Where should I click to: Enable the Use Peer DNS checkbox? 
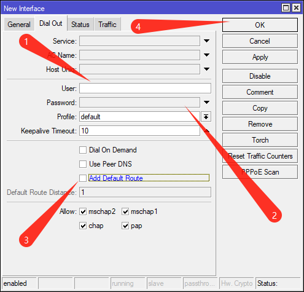[83, 164]
